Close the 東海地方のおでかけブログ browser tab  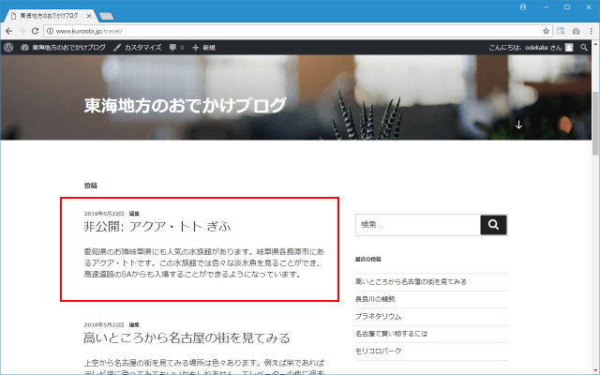89,16
